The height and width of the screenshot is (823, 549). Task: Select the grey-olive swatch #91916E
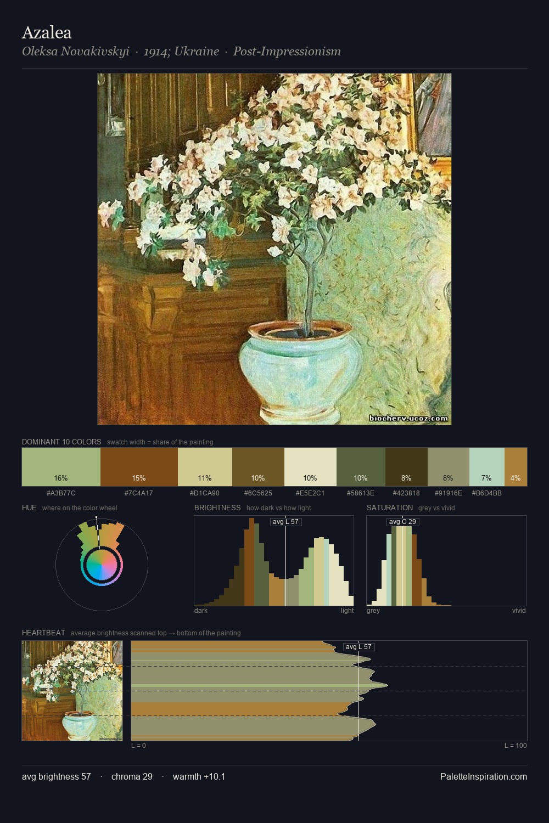pos(449,467)
